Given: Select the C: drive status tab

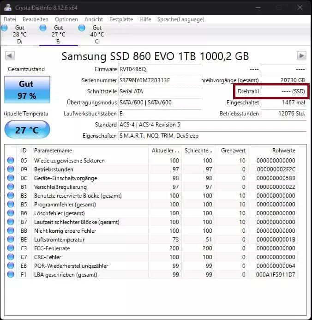Looking at the screenshot, I should pyautogui.click(x=97, y=35).
